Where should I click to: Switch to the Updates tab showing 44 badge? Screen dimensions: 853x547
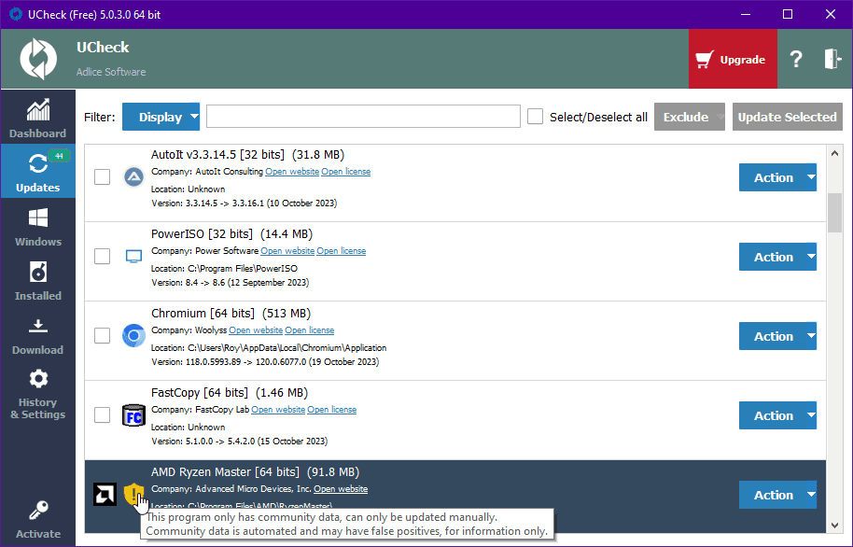[x=37, y=171]
